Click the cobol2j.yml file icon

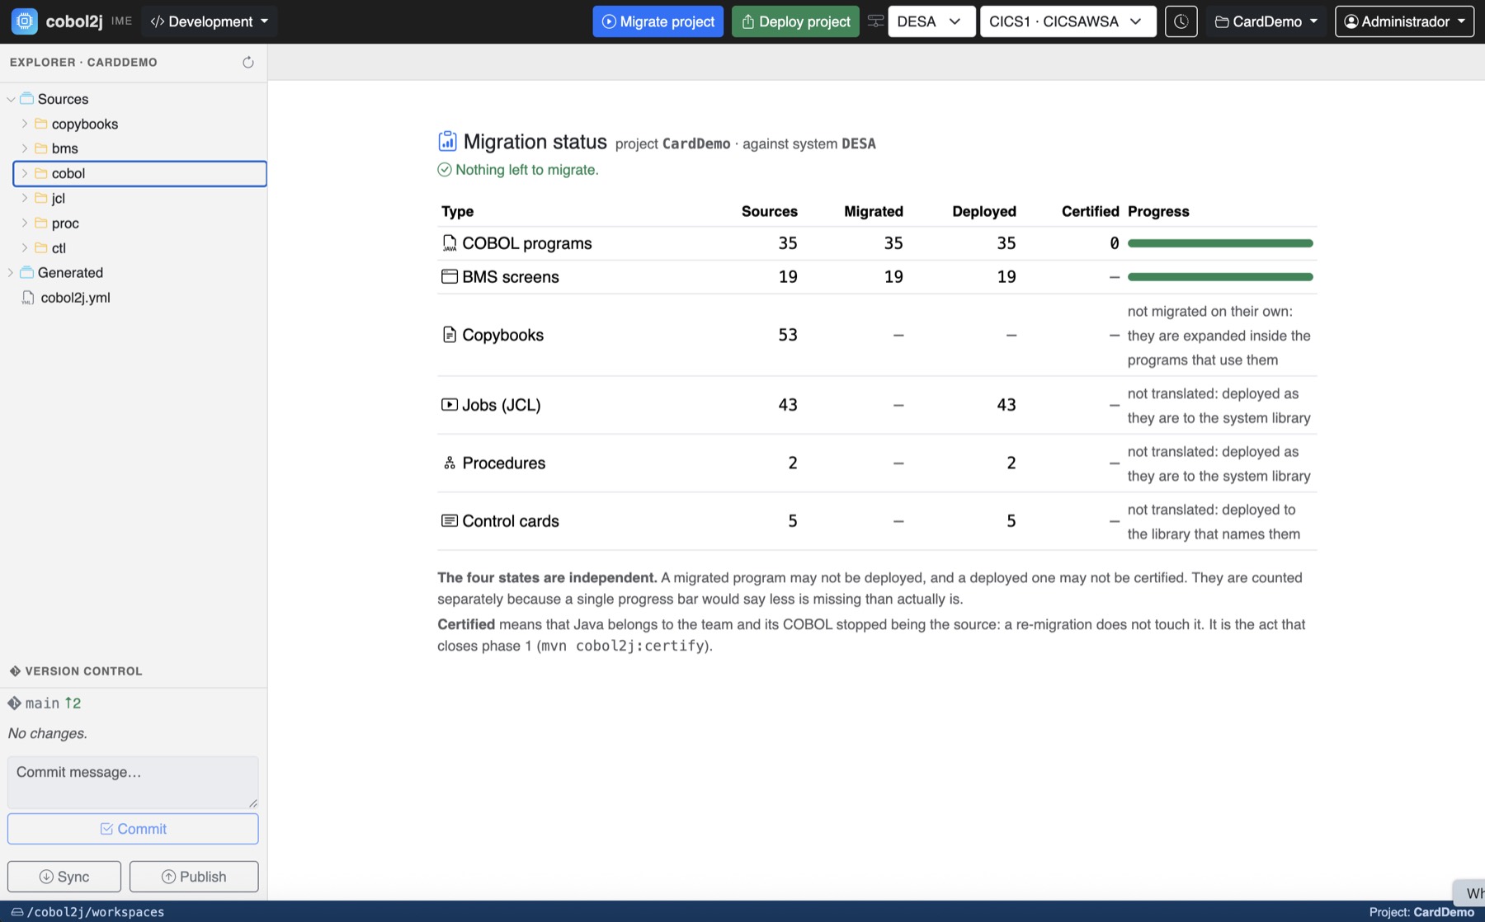[28, 298]
